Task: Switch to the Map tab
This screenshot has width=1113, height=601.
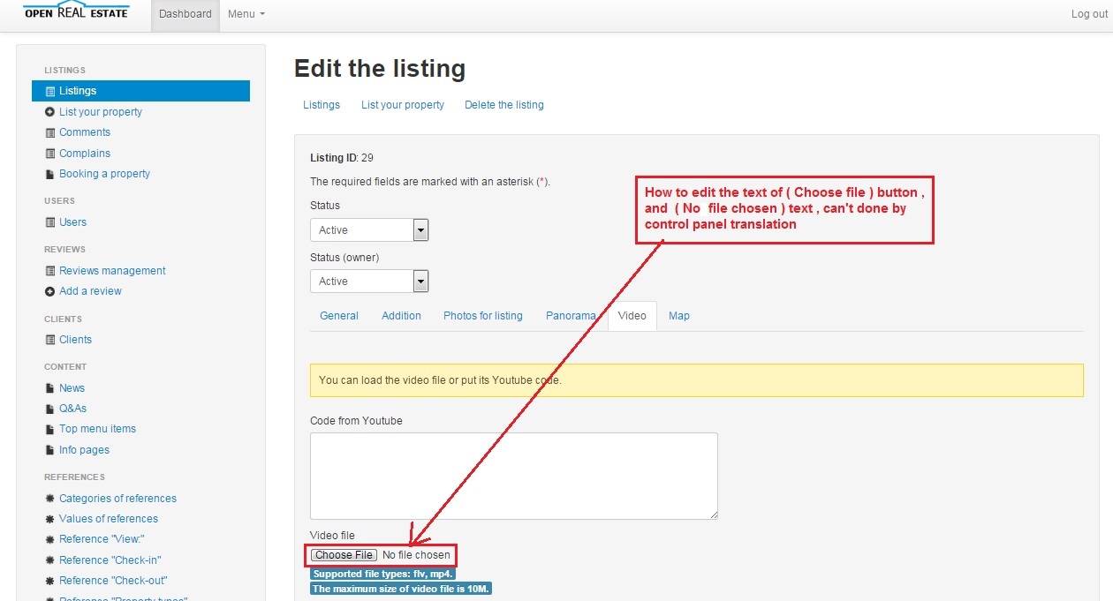Action: (x=678, y=316)
